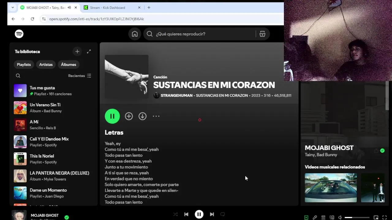Screen dimensions: 392x220
Task: Go to Spotify home via house icon
Action: pos(135,34)
